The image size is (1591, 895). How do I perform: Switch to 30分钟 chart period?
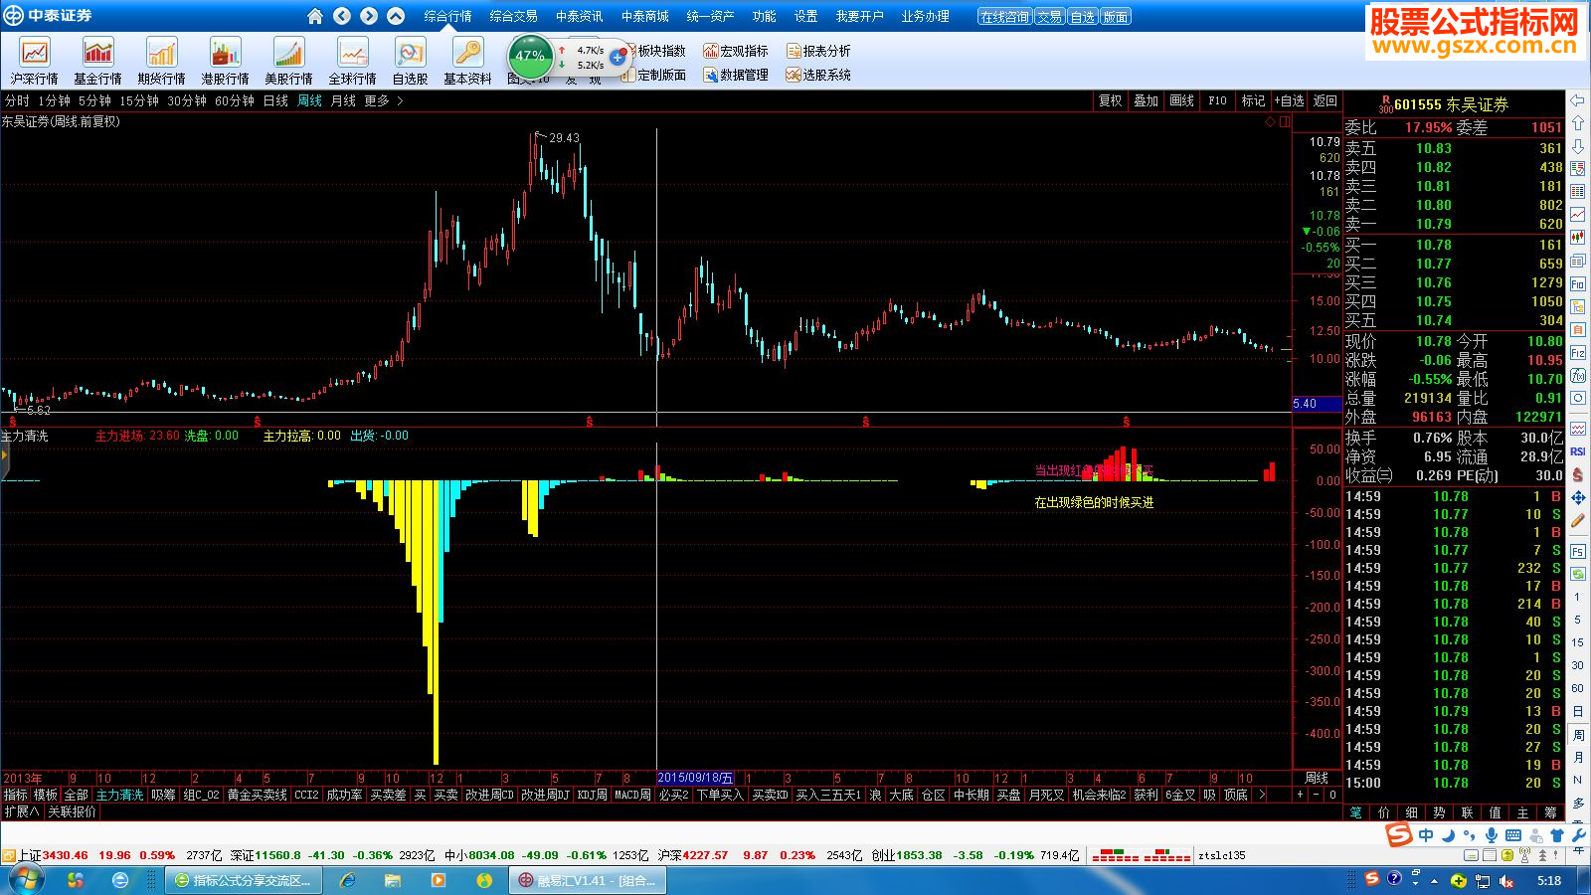(x=187, y=100)
